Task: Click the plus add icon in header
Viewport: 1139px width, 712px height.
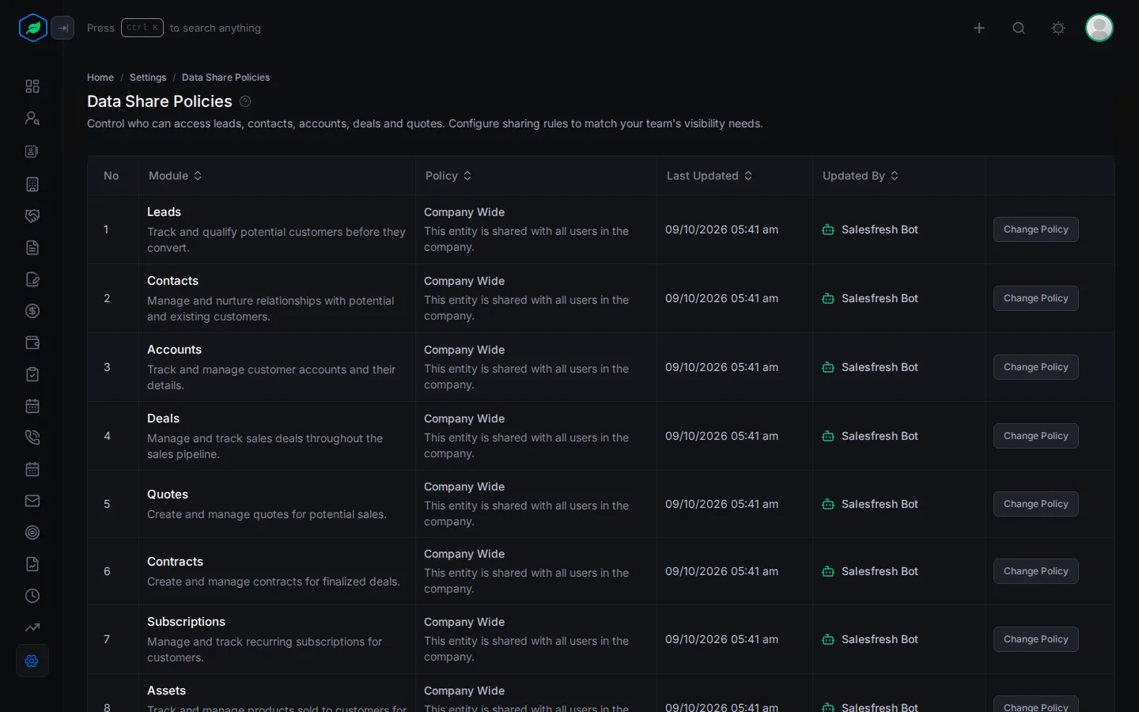Action: click(x=979, y=28)
